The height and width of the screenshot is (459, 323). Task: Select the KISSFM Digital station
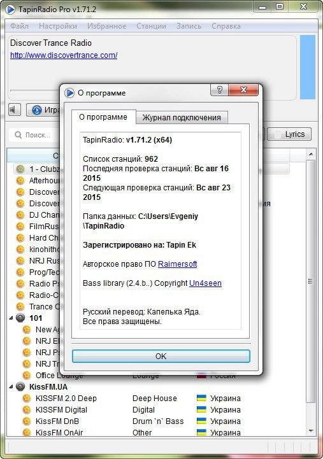click(x=61, y=409)
